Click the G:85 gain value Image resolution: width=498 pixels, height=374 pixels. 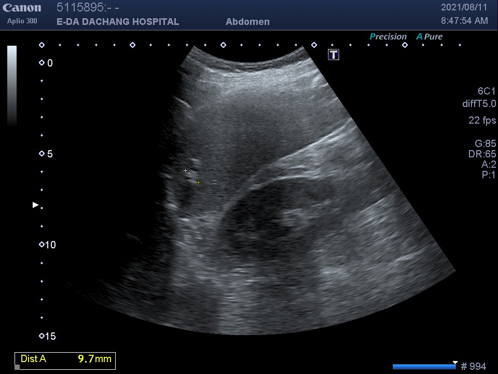point(485,144)
